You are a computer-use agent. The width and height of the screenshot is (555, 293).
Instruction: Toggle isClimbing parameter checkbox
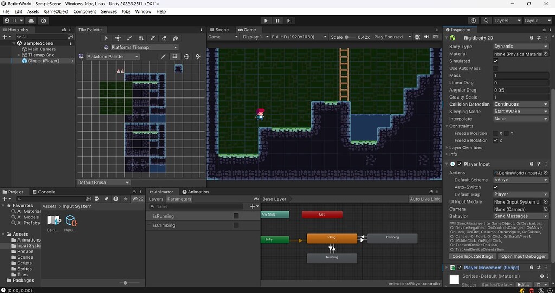pos(236,225)
